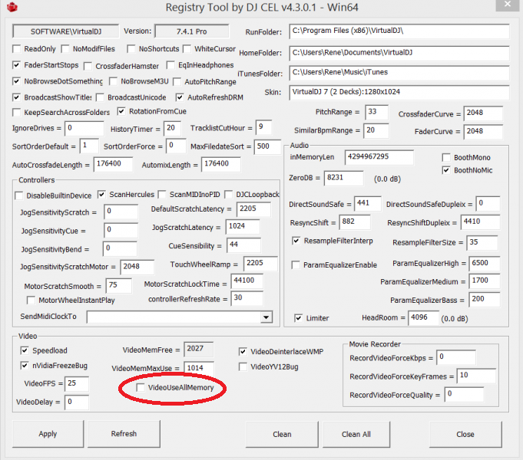
Task: Toggle the ReadOnly checkbox
Action: (16, 49)
